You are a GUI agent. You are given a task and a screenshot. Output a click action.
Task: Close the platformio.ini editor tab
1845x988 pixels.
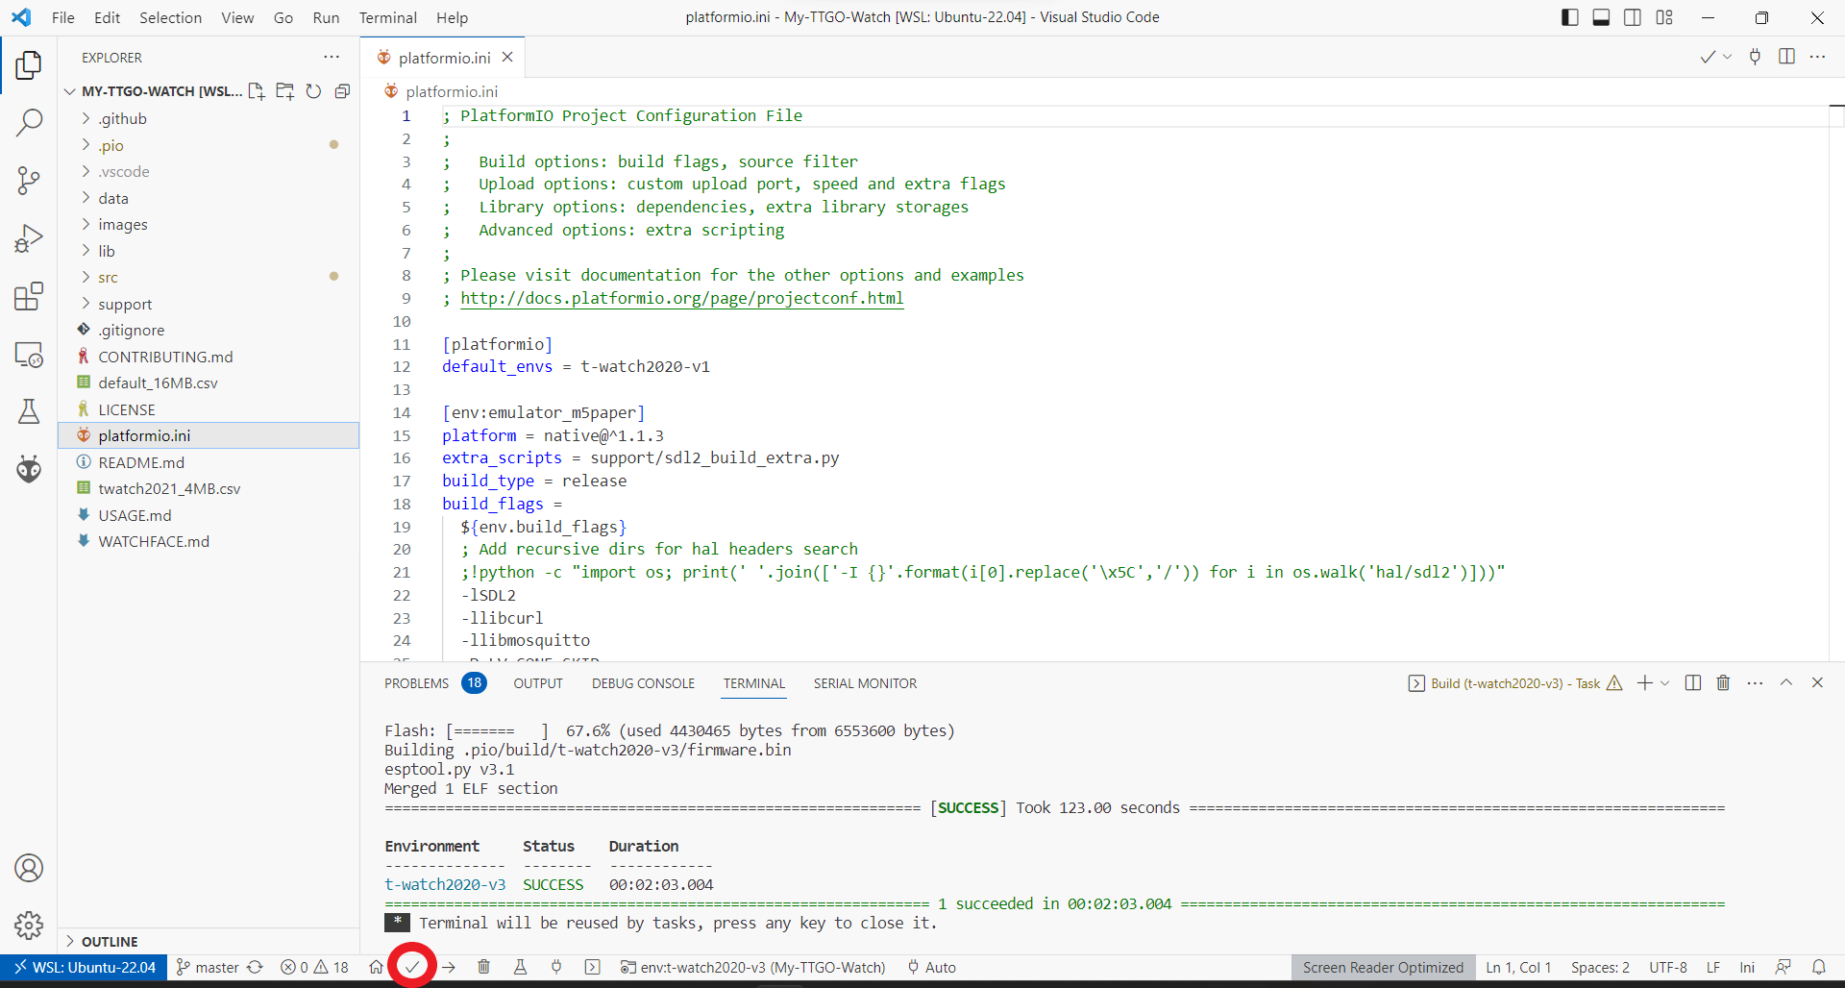(x=507, y=57)
